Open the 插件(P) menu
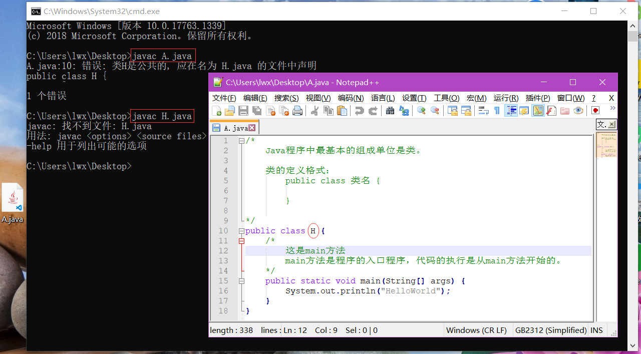This screenshot has width=641, height=354. point(538,98)
